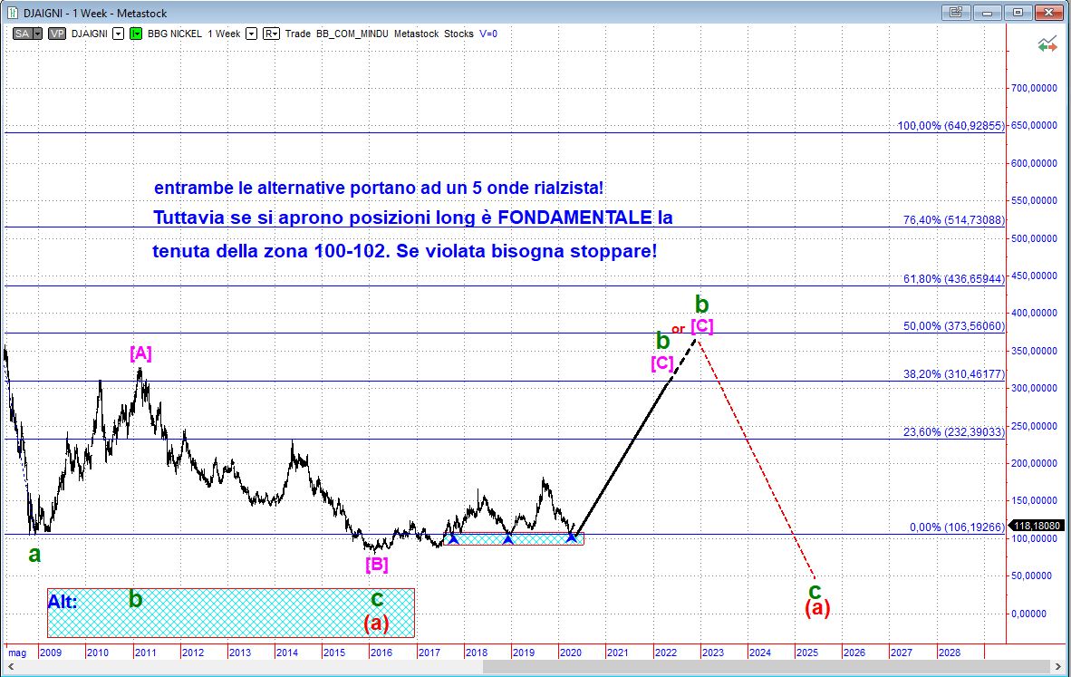1071x677 pixels.
Task: Click the blue arrow marker near 2020
Action: [571, 537]
